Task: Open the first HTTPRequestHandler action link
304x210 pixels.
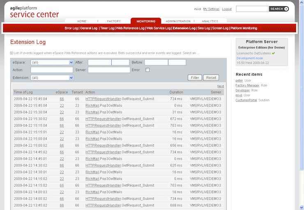Action: (103, 99)
